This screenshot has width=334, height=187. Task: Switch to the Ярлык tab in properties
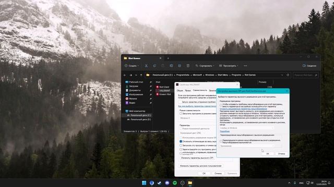coord(188,90)
